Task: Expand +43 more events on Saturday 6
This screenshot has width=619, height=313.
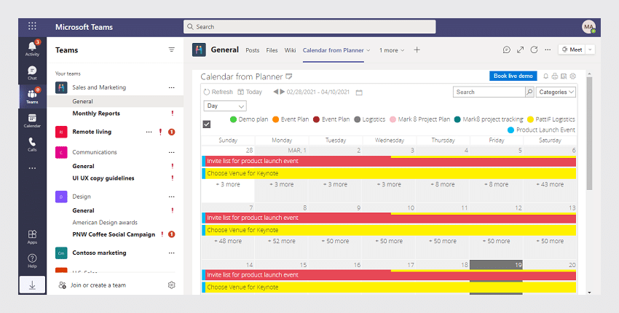Action: 550,184
